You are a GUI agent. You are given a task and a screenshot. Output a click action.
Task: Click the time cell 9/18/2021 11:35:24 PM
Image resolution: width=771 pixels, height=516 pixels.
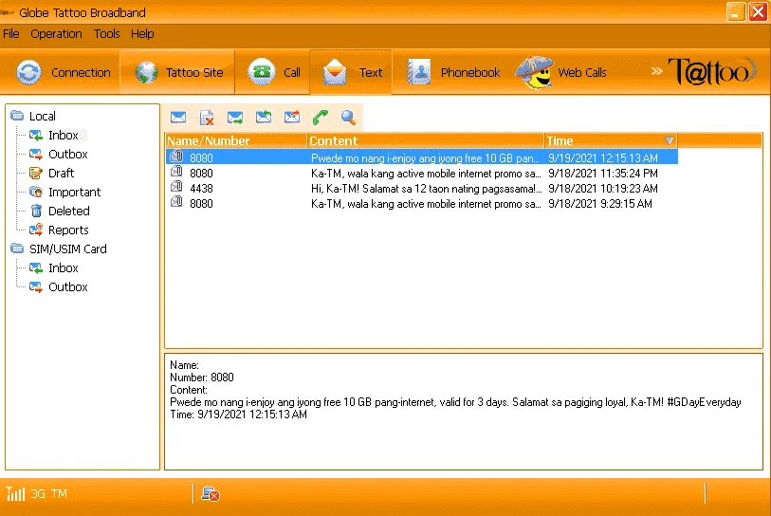[603, 174]
